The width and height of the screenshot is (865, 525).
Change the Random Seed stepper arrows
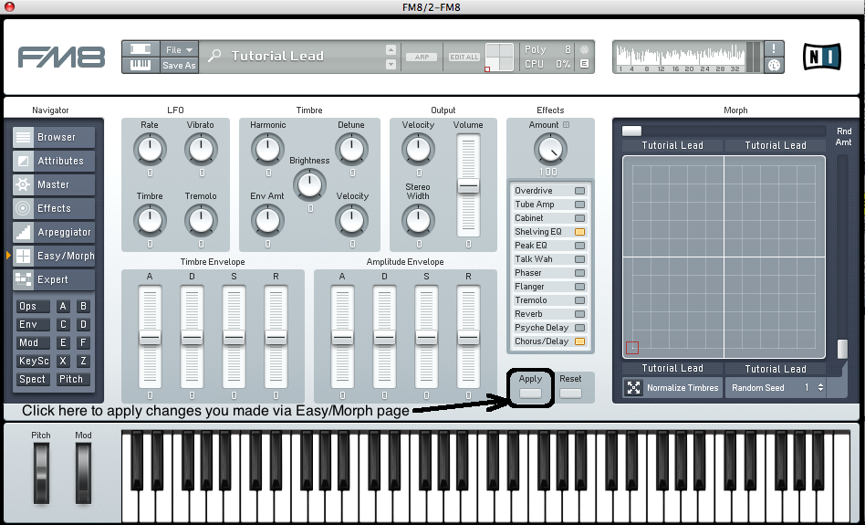pos(820,387)
